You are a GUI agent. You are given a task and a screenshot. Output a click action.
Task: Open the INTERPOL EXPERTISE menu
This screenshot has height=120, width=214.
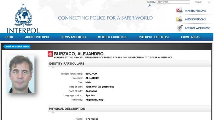click(154, 37)
